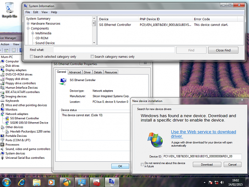Click the taskbar clock showing 19:02
The width and height of the screenshot is (249, 187).
(x=235, y=182)
